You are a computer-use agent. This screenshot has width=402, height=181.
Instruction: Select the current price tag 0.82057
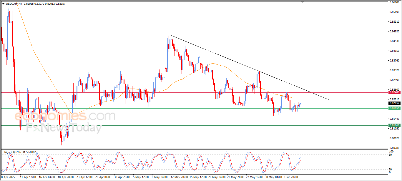394,103
